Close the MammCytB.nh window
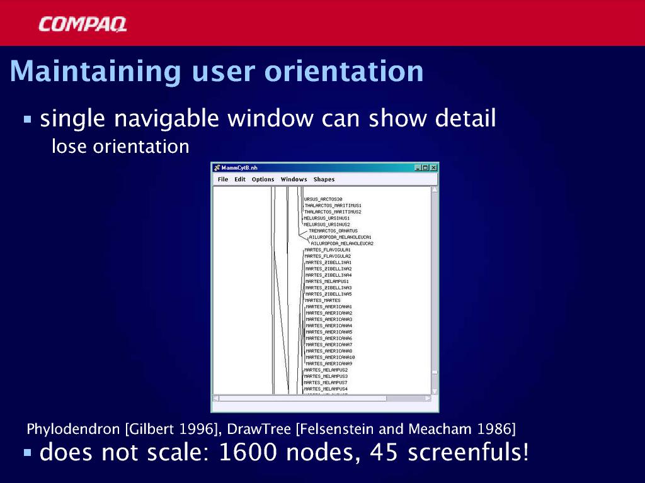 (x=433, y=168)
